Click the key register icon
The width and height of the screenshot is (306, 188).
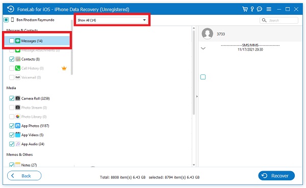[252, 9]
